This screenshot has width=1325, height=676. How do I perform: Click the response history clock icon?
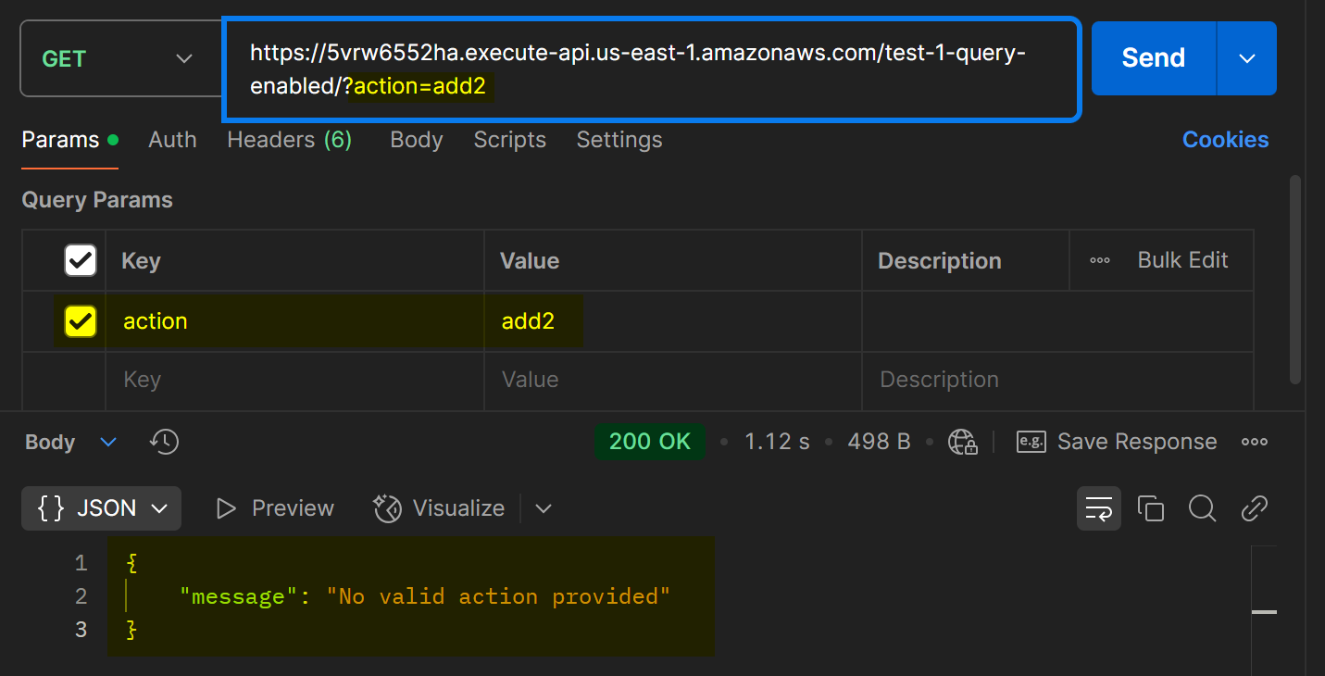pos(164,442)
